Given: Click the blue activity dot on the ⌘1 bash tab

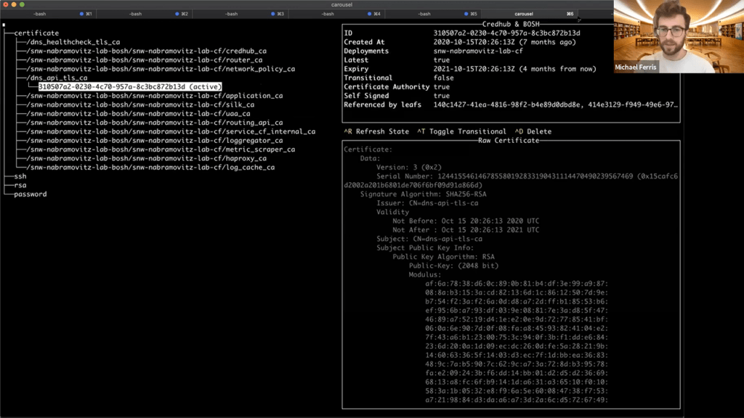Looking at the screenshot, I should 81,14.
